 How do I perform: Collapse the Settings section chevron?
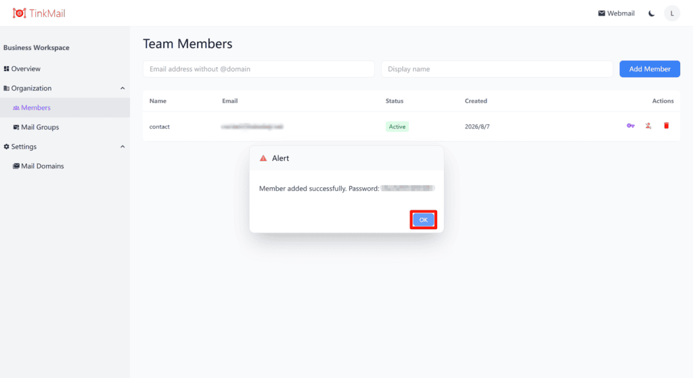pyautogui.click(x=122, y=147)
